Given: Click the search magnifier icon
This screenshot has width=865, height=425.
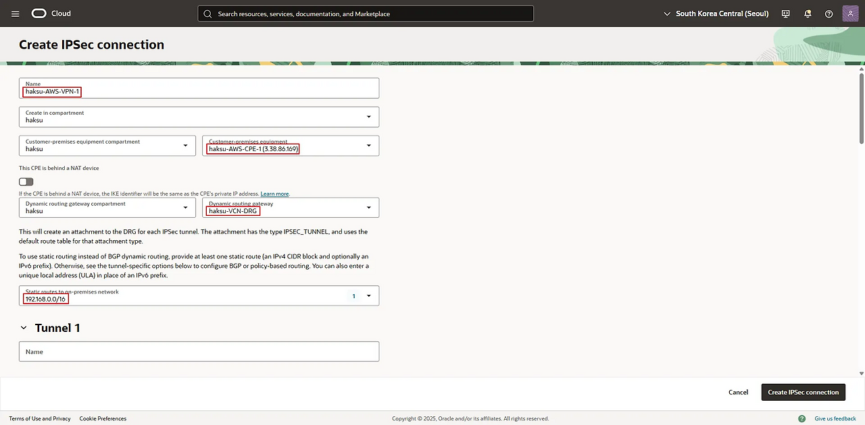Looking at the screenshot, I should pyautogui.click(x=207, y=13).
